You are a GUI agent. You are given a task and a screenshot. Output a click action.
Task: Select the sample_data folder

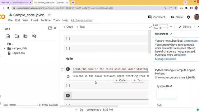pyautogui.click(x=20, y=48)
